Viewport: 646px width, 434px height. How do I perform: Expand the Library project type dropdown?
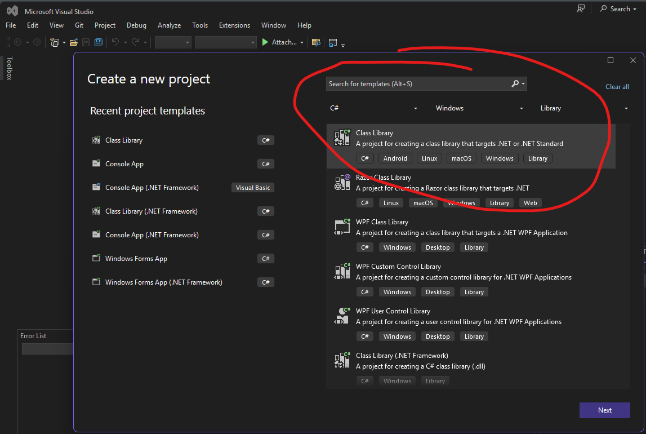(x=626, y=108)
